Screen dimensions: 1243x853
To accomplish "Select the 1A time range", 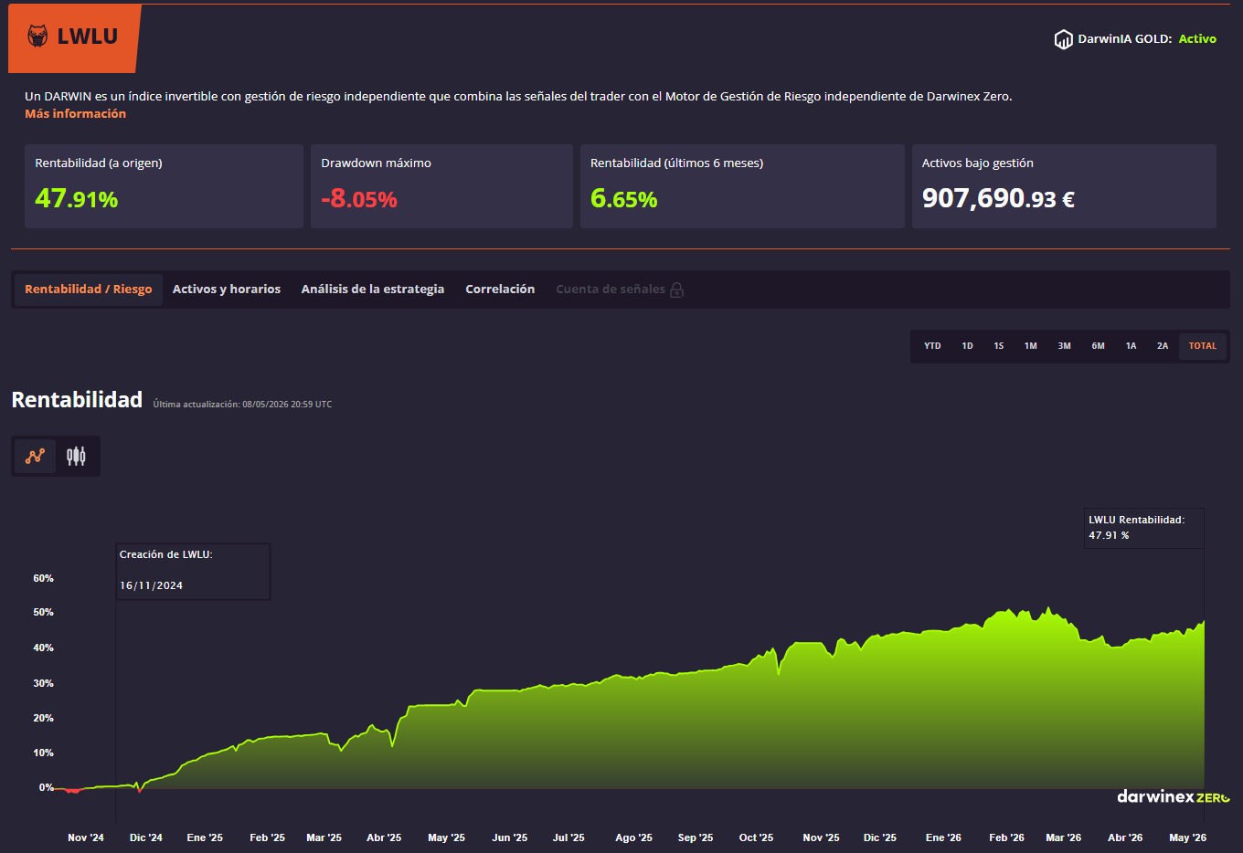I will coord(1131,346).
